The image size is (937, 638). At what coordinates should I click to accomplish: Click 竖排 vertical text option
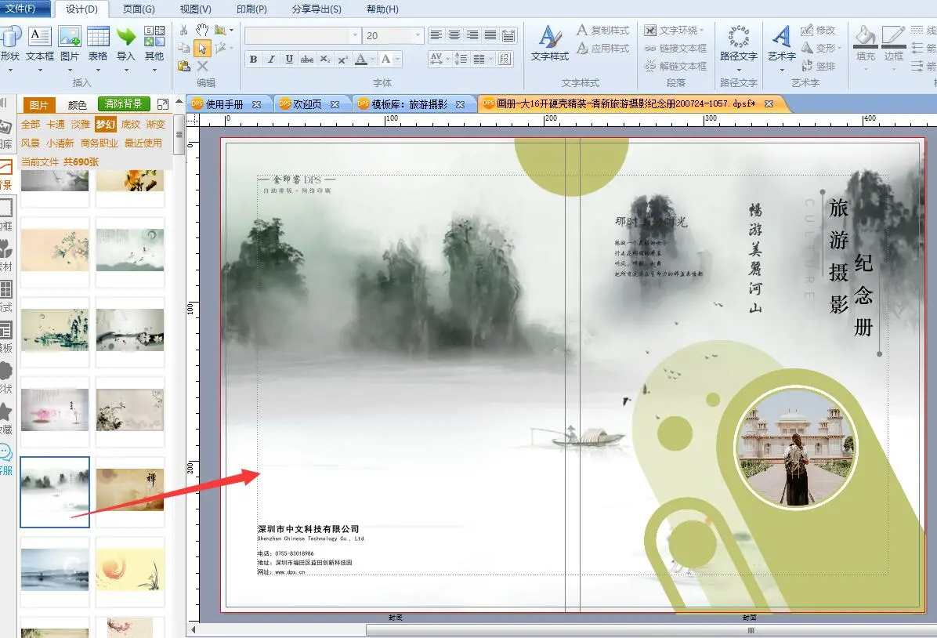(818, 66)
